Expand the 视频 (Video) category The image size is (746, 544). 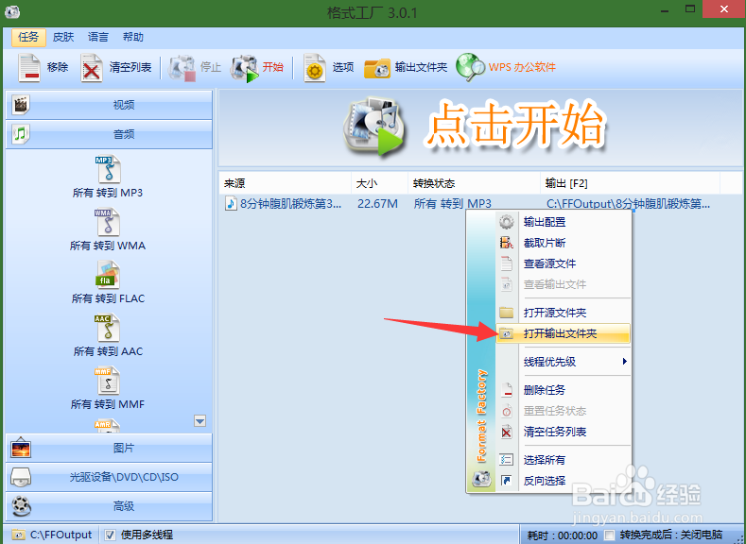pyautogui.click(x=109, y=105)
